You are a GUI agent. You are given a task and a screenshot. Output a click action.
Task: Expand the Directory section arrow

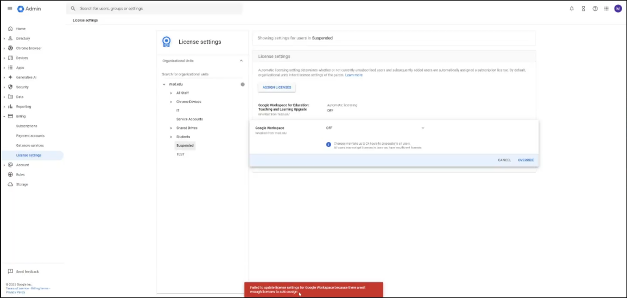pos(4,38)
